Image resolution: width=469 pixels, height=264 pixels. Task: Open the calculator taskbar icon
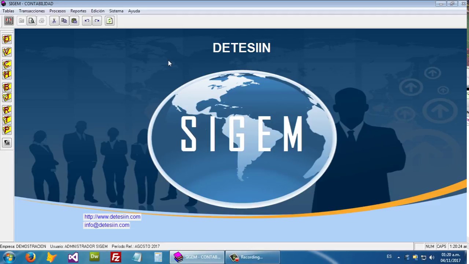click(x=158, y=257)
